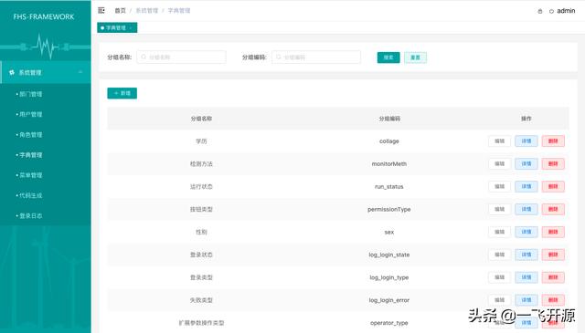Edit the log_login_error row
Screen dimensions: 585x333
(x=500, y=300)
